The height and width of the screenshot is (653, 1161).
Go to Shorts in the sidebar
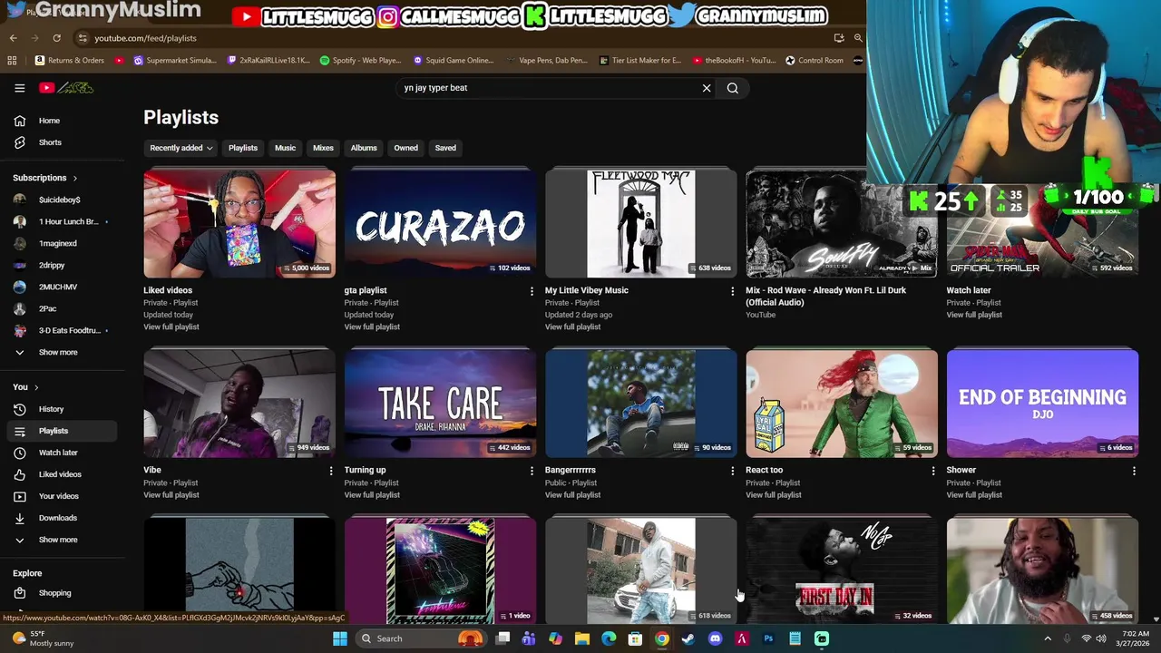pos(60,142)
